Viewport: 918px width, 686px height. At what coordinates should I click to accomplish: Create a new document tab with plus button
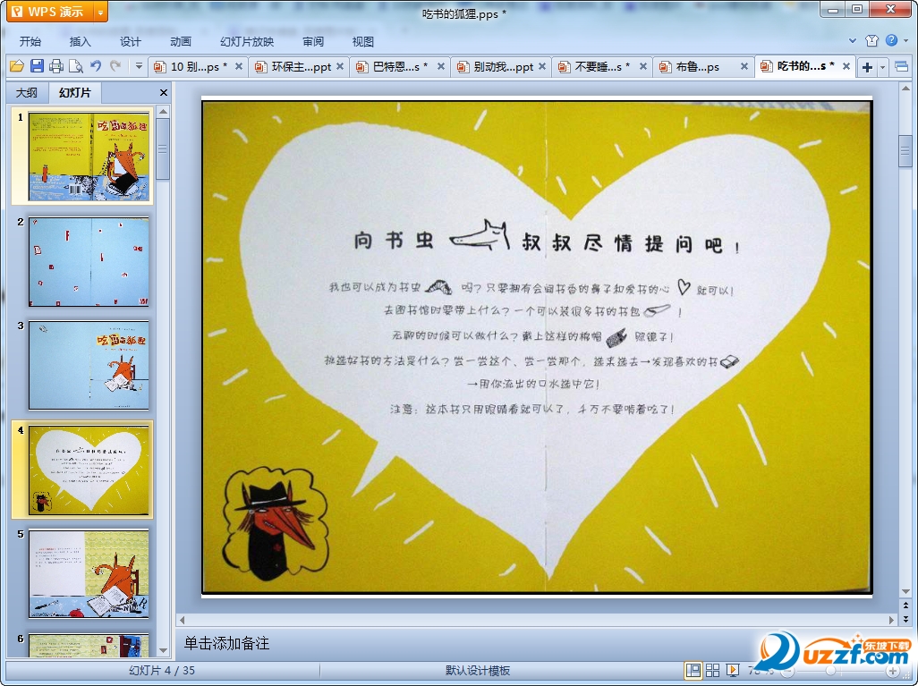point(867,67)
